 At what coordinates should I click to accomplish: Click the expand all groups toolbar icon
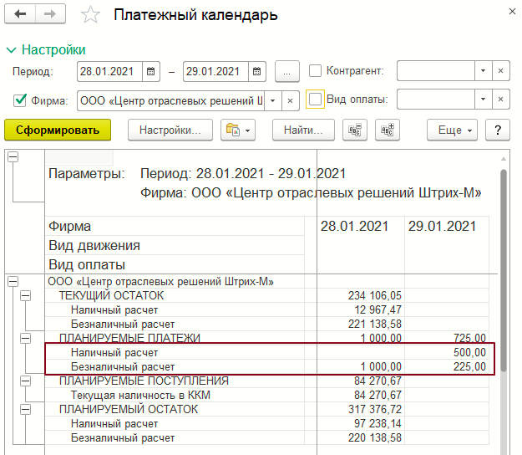pyautogui.click(x=388, y=130)
